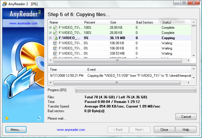Click the "Step 5 of 6: Copying files..." heading
202x138 pixels.
[79, 14]
